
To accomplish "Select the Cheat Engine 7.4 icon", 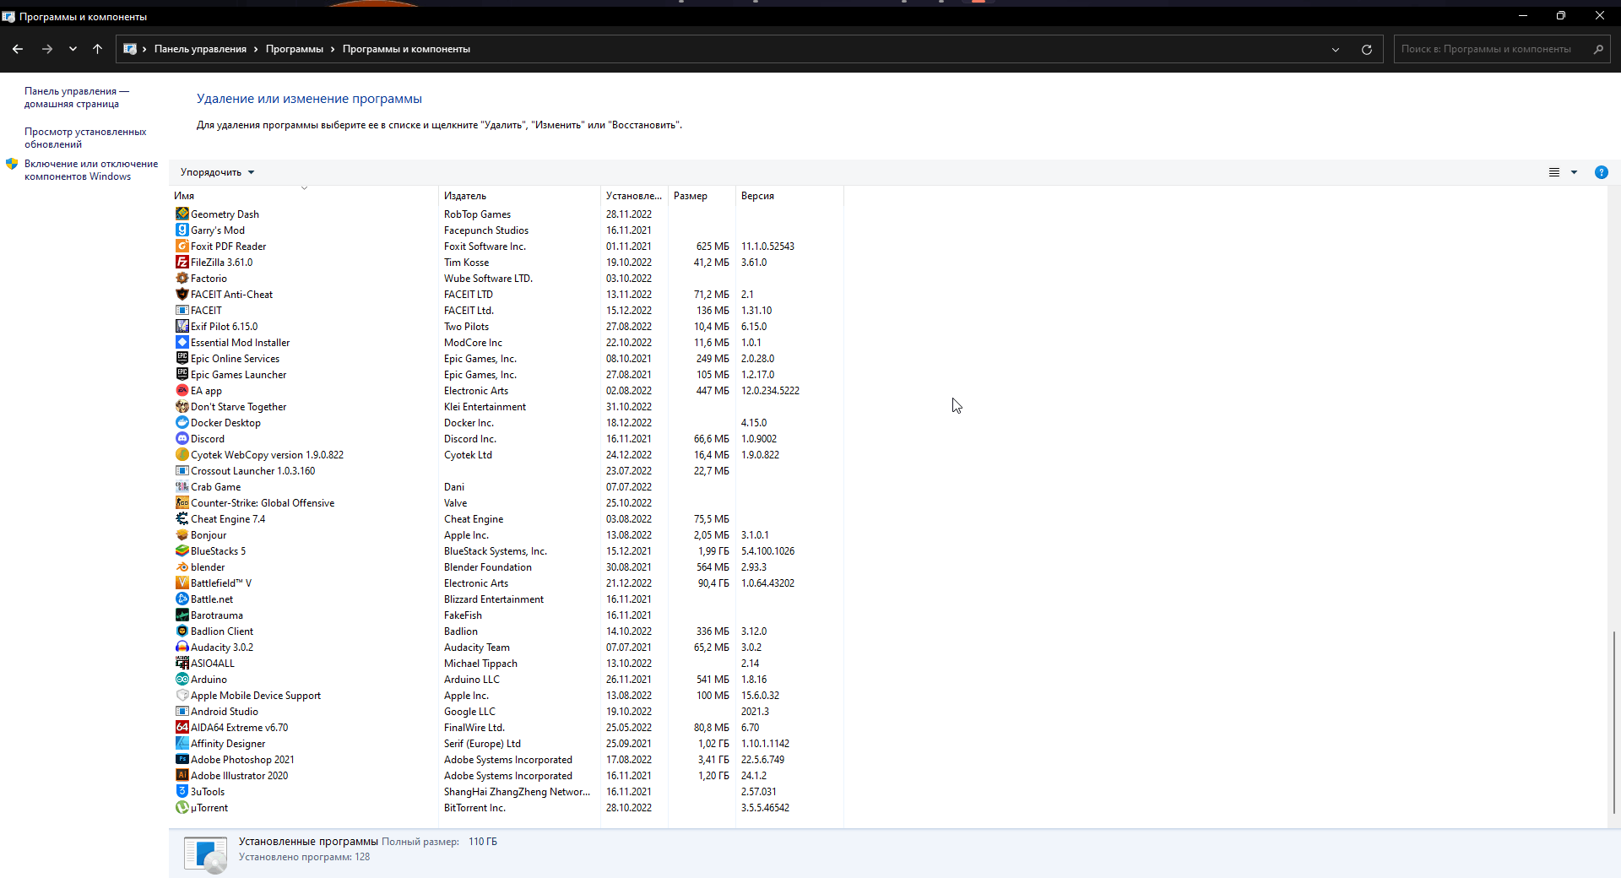I will tap(182, 518).
